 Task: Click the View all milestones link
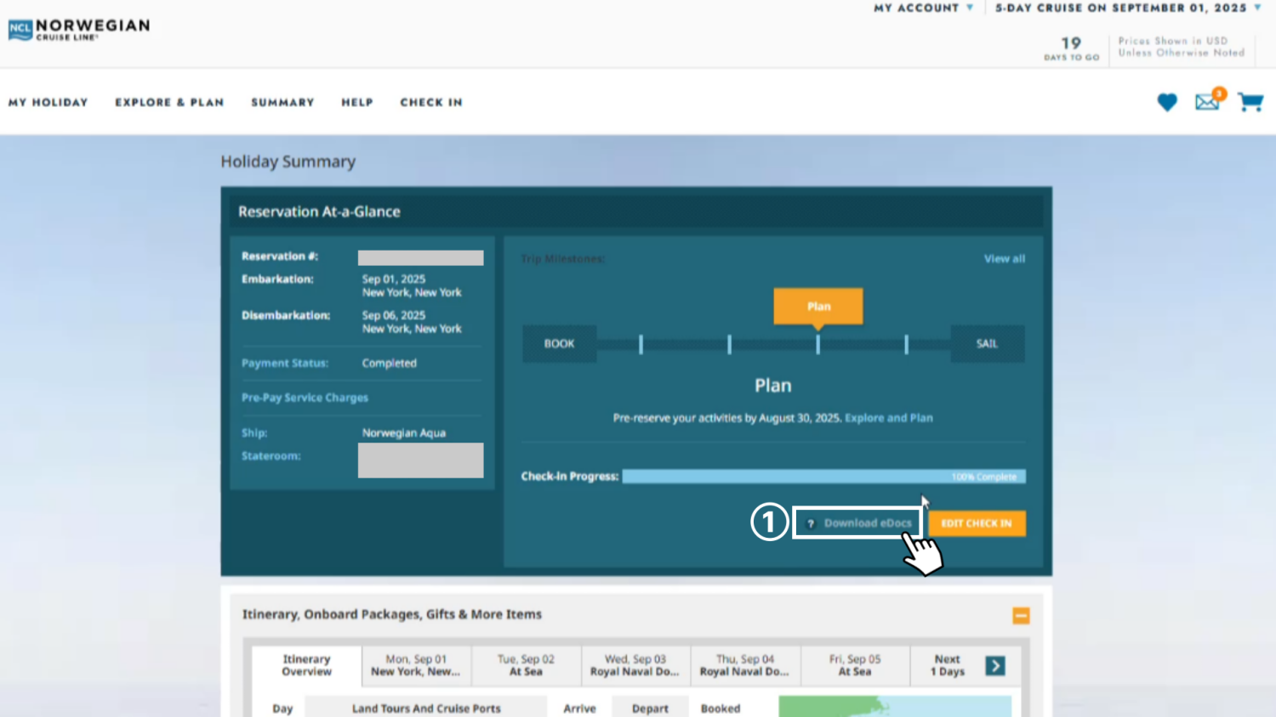tap(1005, 259)
